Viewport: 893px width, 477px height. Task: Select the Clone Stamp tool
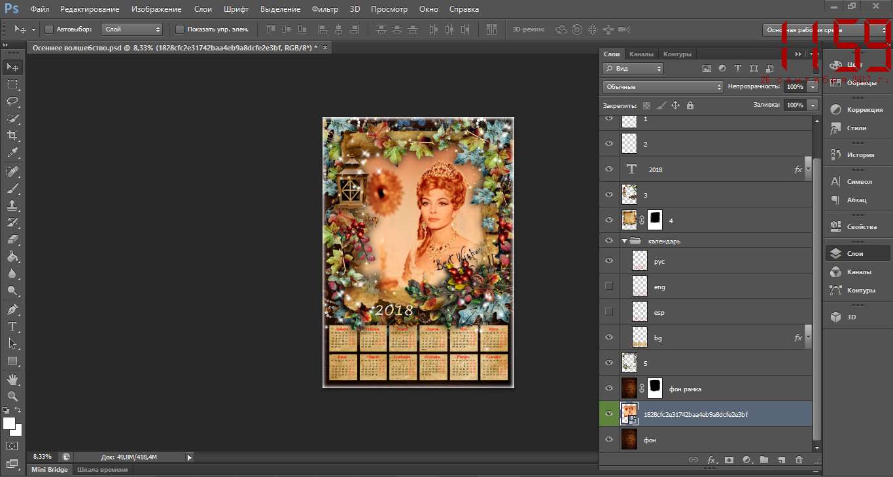point(12,205)
